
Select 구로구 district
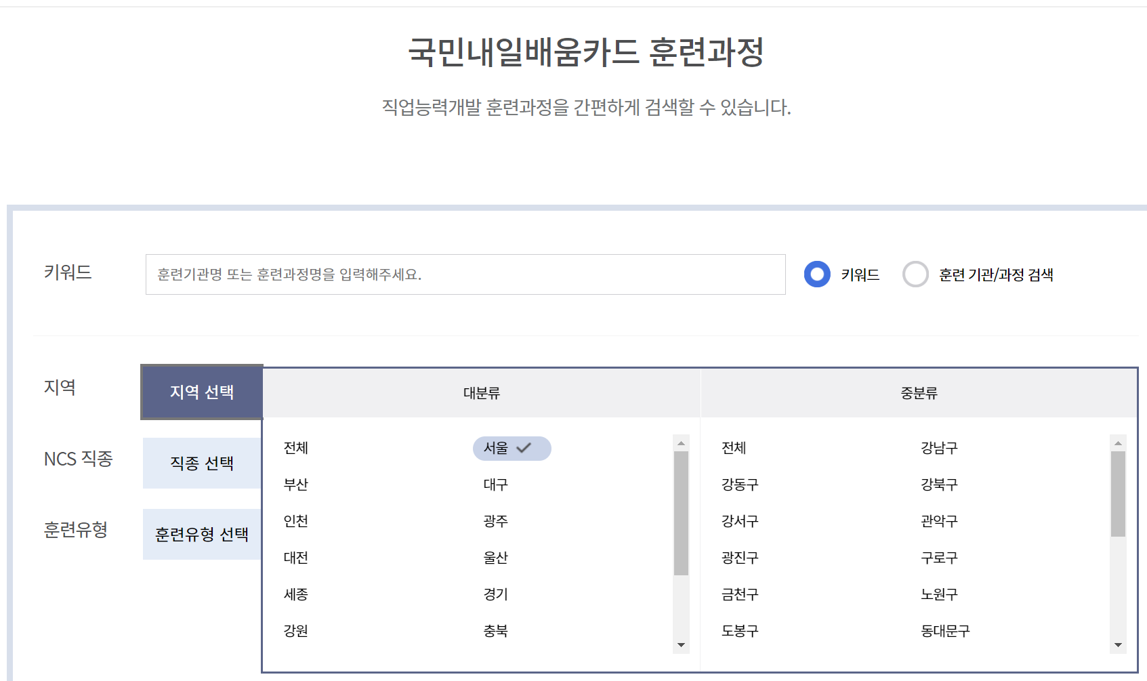[939, 558]
